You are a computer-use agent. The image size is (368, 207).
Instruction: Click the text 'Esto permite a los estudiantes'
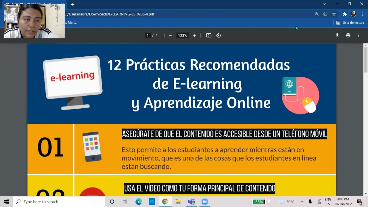point(170,150)
